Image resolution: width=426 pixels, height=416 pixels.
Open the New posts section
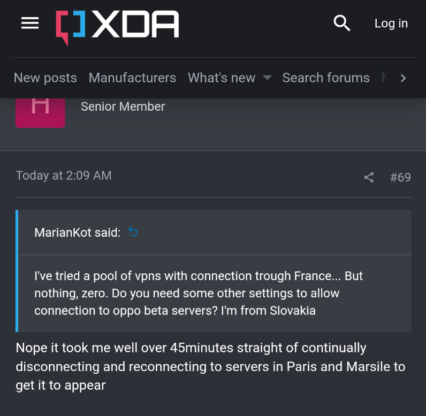click(45, 78)
